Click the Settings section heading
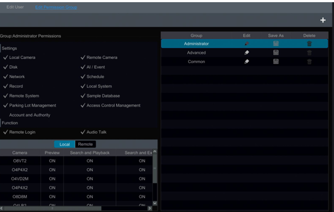The width and height of the screenshot is (334, 212). coord(9,48)
